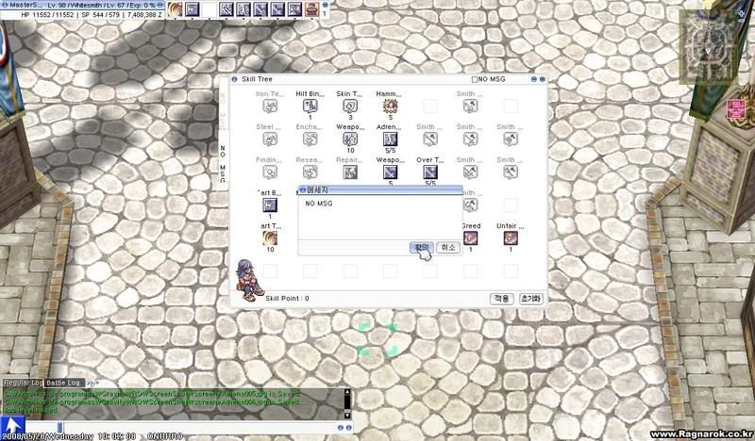Expand chat tabs with the >> arrow

pyautogui.click(x=92, y=383)
